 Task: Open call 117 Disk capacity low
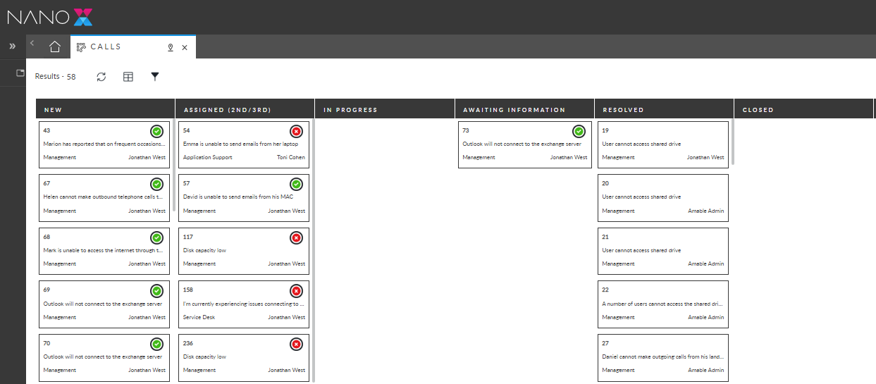click(x=244, y=251)
